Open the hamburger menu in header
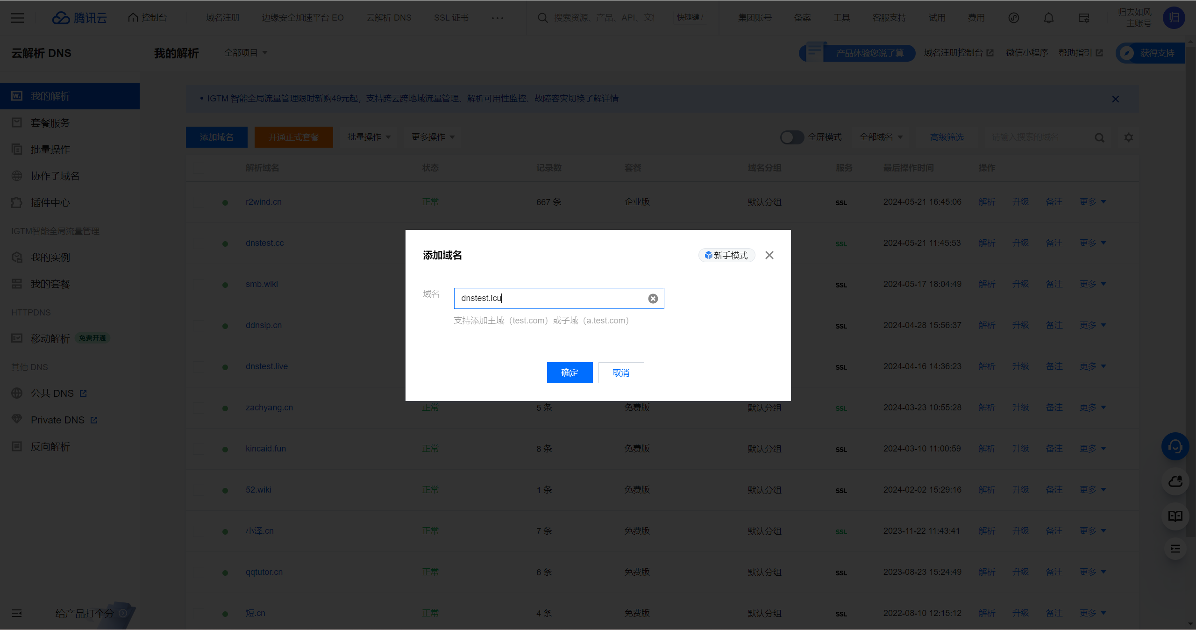 point(17,18)
